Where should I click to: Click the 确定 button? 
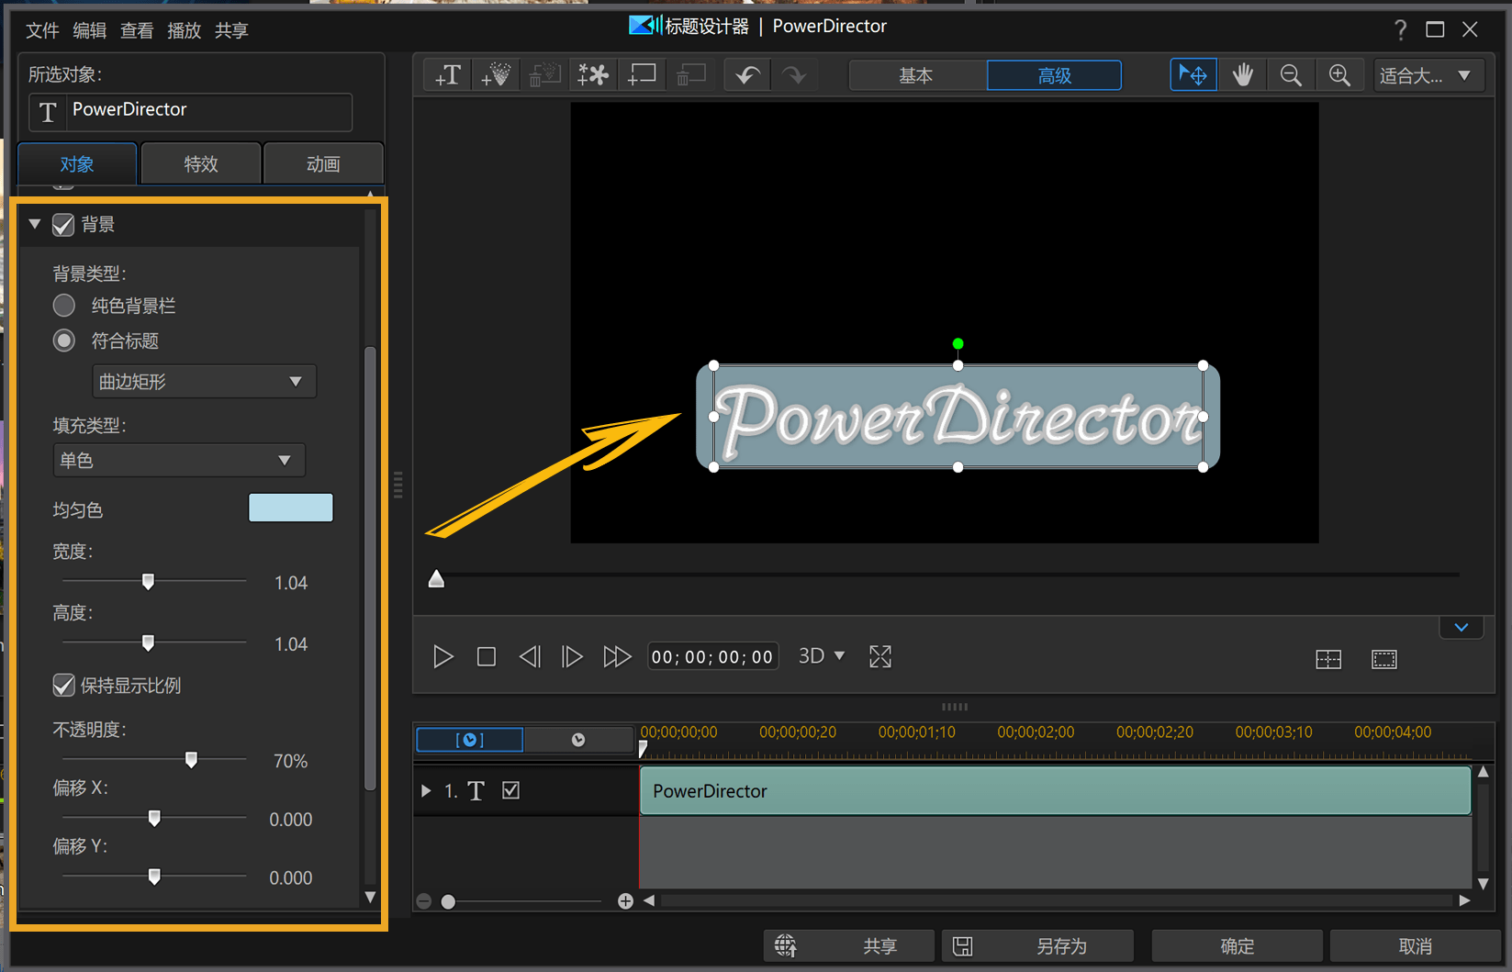(1236, 946)
